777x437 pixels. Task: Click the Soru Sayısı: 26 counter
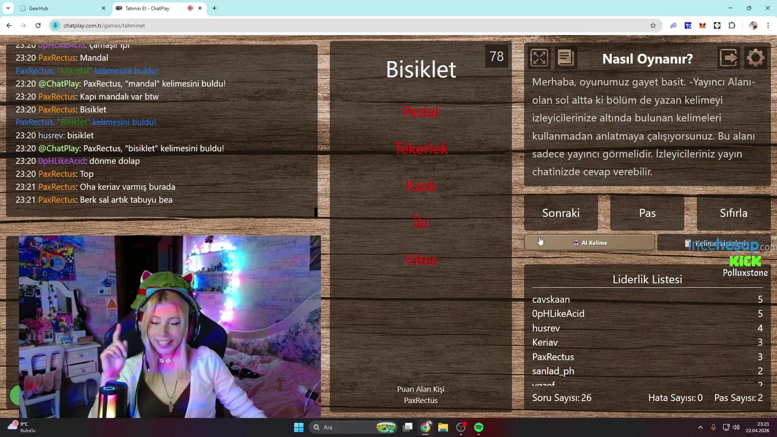[562, 398]
